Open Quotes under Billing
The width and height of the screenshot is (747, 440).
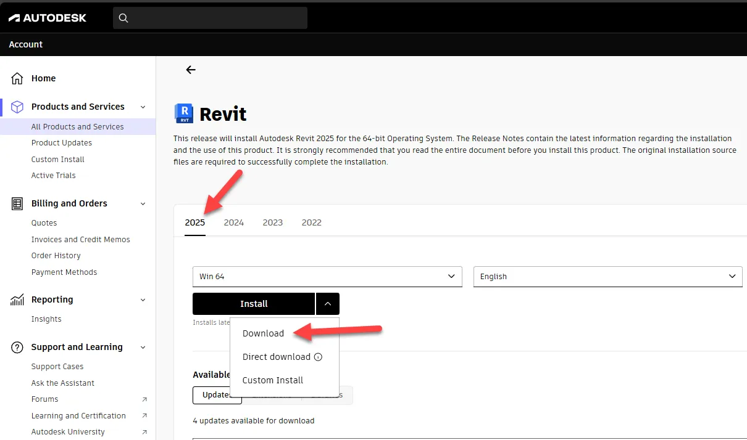click(44, 223)
